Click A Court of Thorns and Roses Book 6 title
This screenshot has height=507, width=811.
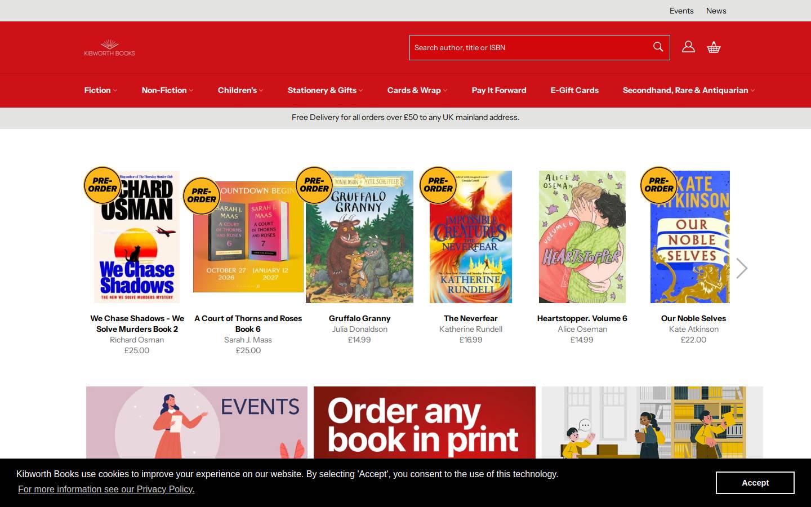pos(248,323)
